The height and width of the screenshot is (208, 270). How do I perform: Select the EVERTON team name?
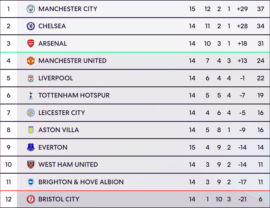[x=53, y=147]
